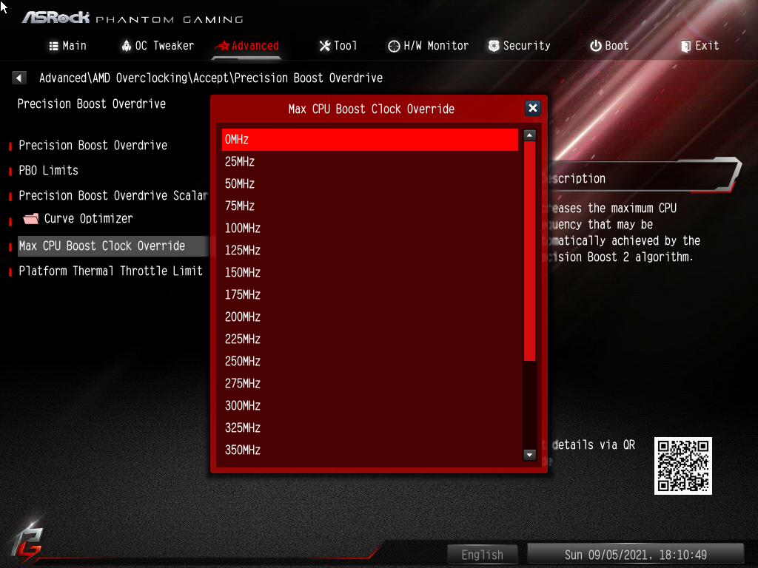Screen dimensions: 758x568
Task: Choose the 225MHz entry
Action: coord(370,339)
